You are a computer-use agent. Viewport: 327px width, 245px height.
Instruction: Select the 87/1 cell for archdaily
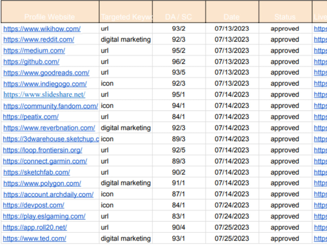click(x=179, y=194)
